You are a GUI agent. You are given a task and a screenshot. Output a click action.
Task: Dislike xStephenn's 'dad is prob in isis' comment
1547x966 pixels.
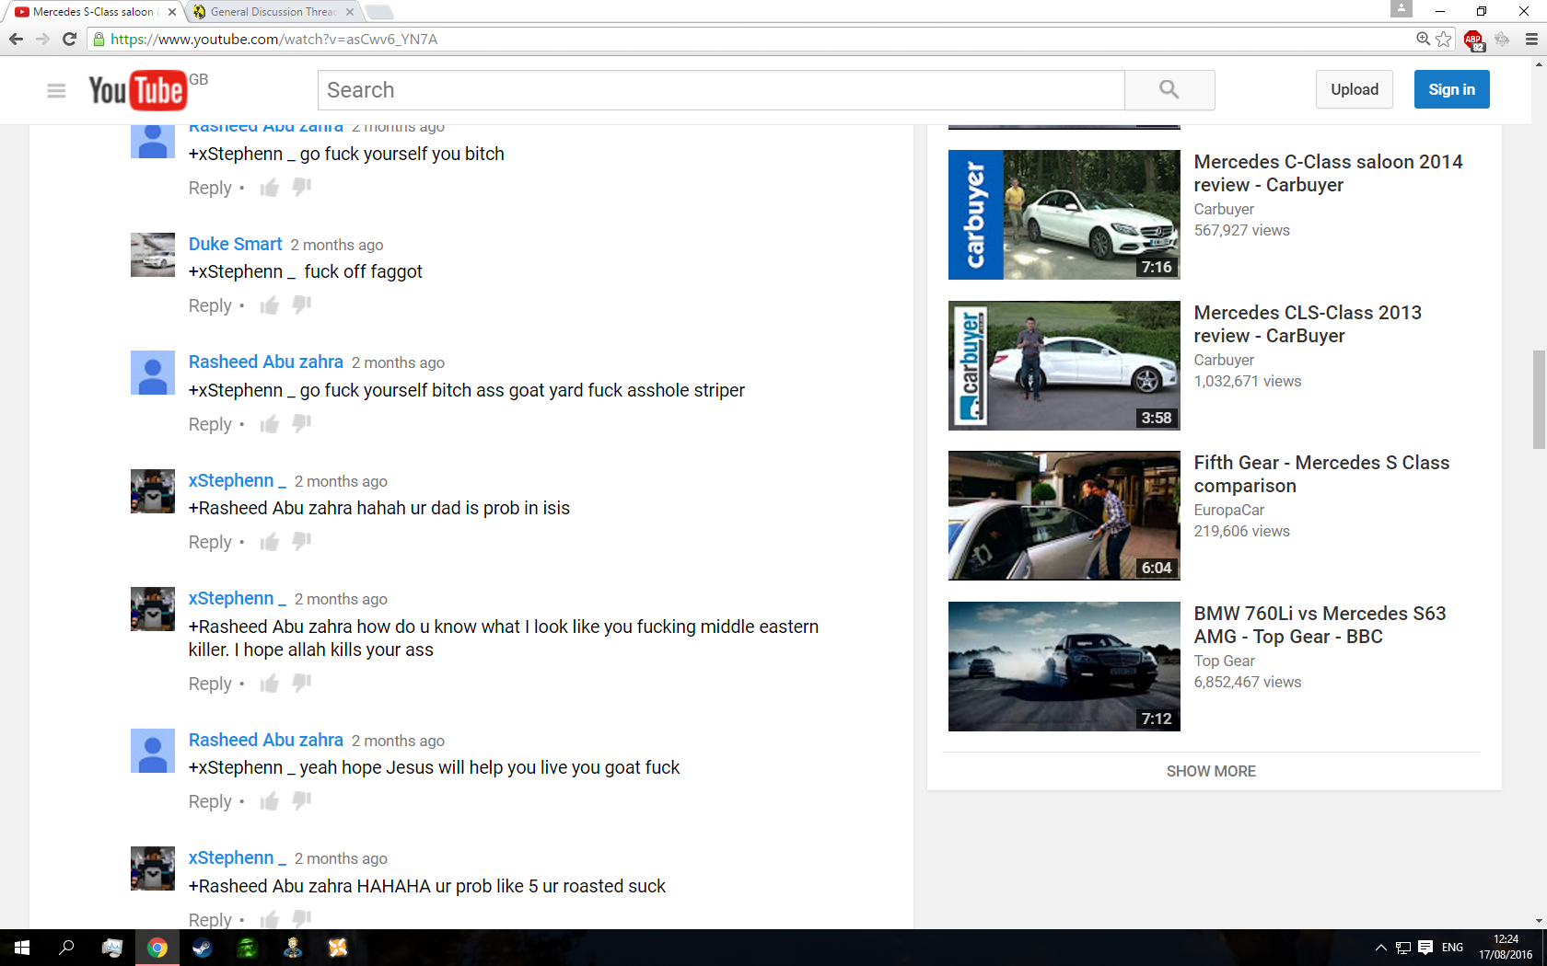point(302,542)
